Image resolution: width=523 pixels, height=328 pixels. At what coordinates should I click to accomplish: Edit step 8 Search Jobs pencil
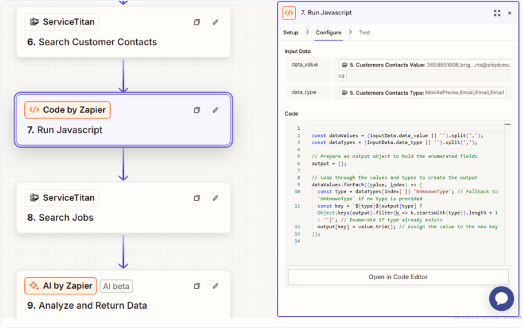pyautogui.click(x=215, y=198)
